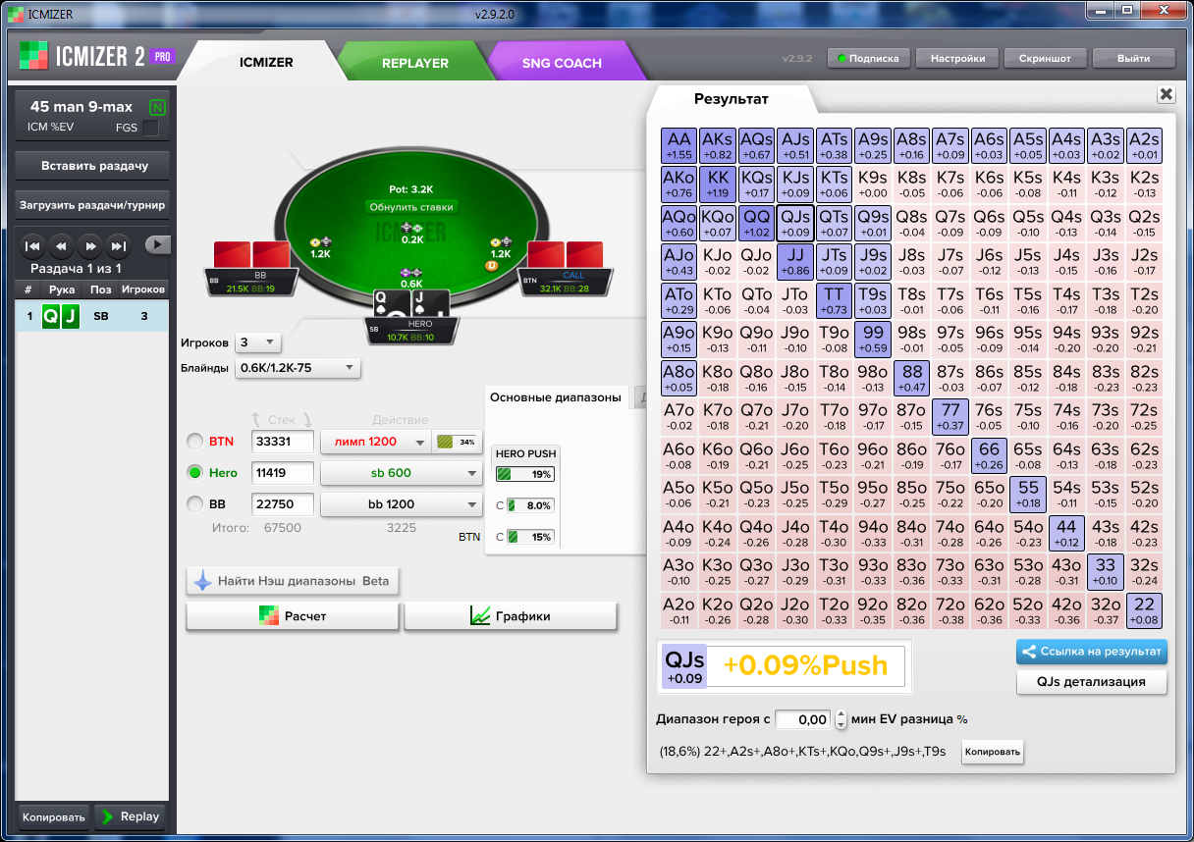
Task: Switch to the REPLAYER tab
Action: tap(415, 62)
